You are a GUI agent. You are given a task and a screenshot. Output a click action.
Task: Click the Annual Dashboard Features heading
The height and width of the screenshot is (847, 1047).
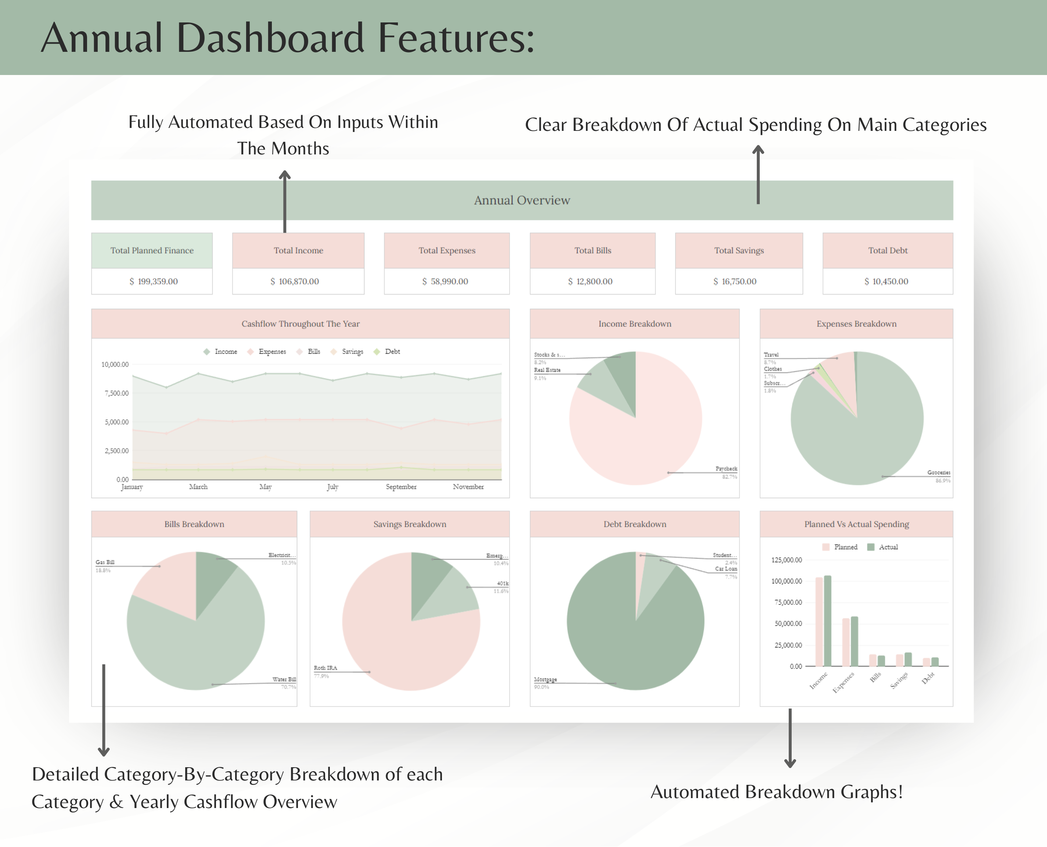[288, 38]
